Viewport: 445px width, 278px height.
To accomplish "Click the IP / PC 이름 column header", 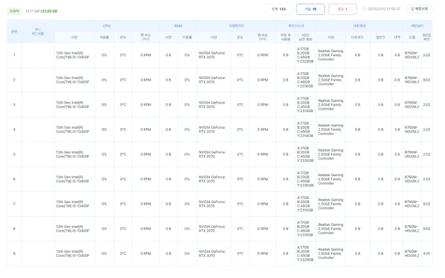I will pos(38,32).
